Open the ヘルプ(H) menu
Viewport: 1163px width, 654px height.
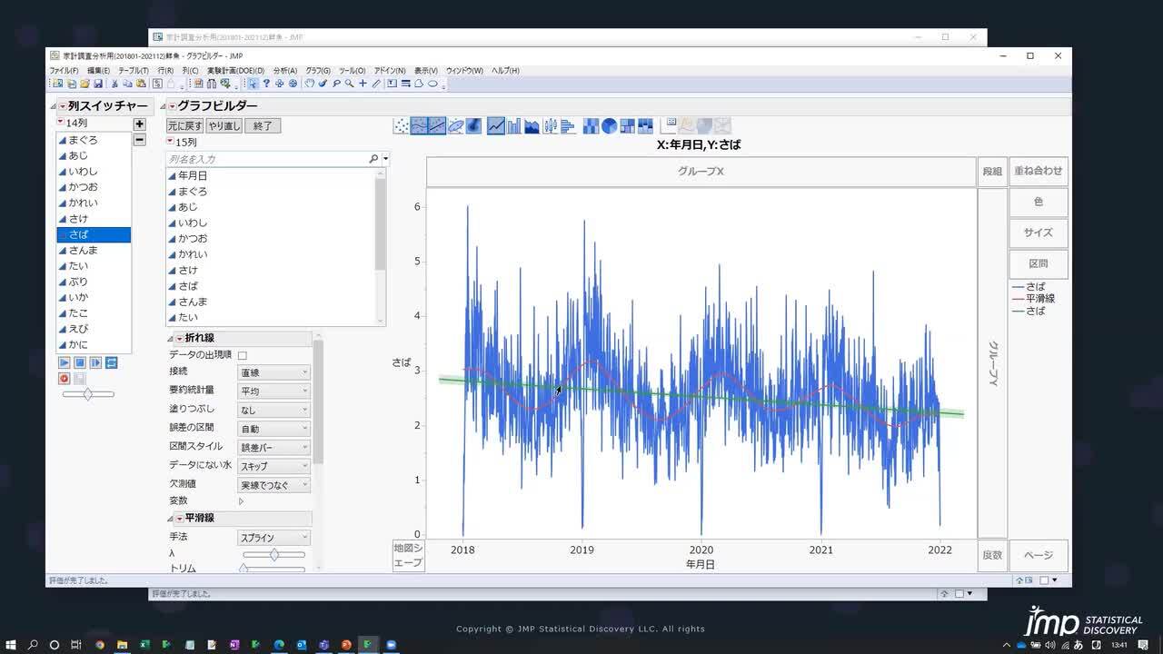505,70
